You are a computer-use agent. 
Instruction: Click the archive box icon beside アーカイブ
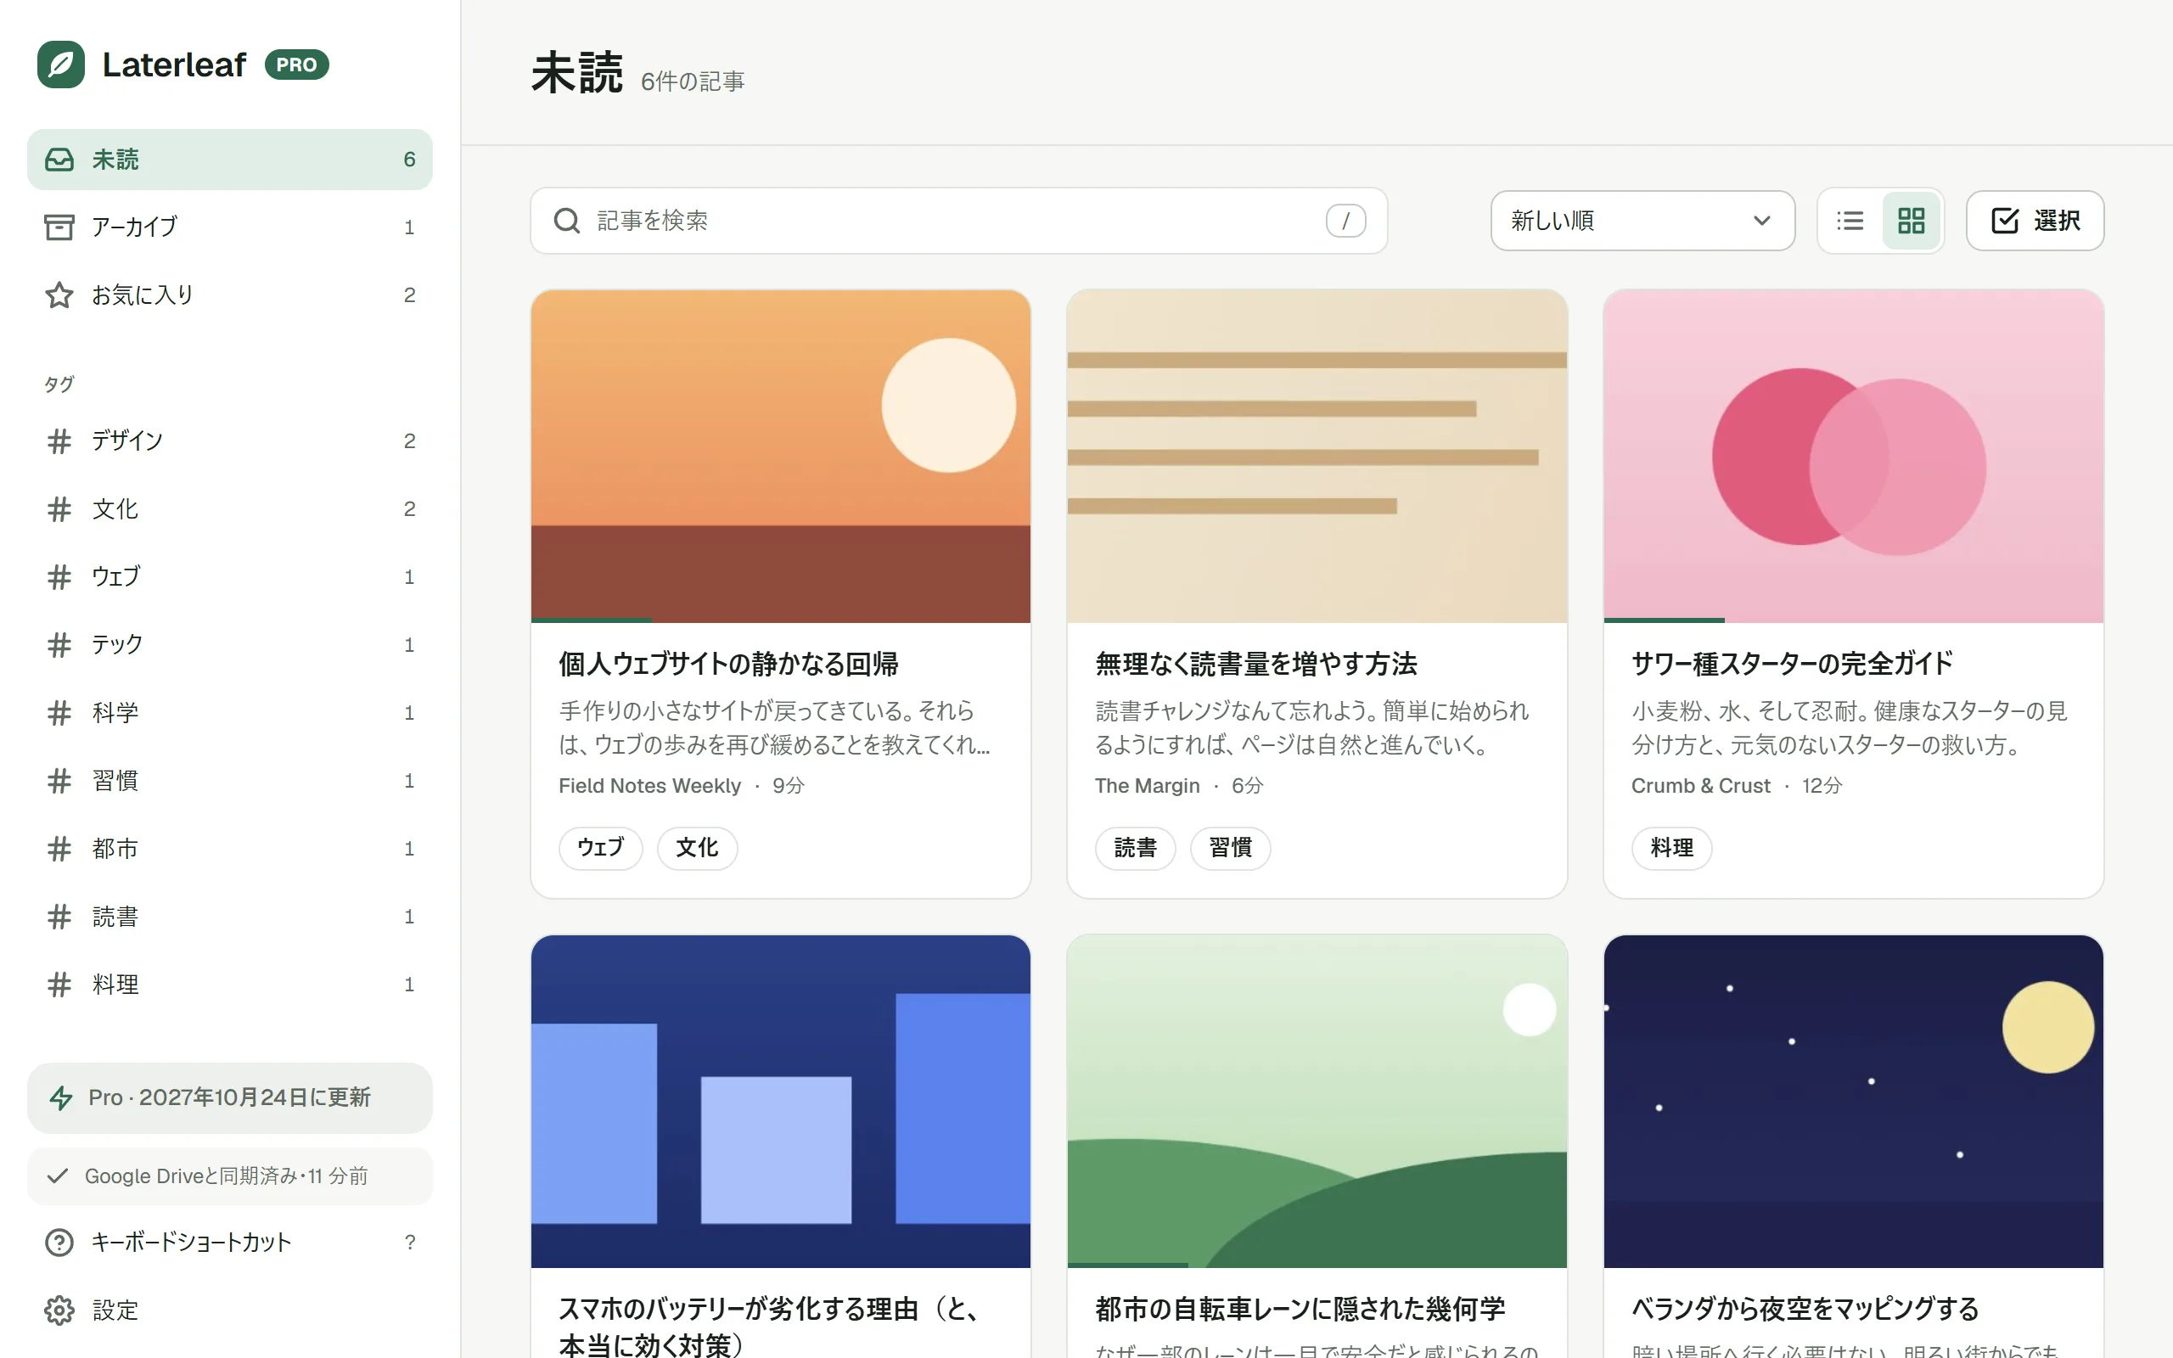(x=59, y=227)
